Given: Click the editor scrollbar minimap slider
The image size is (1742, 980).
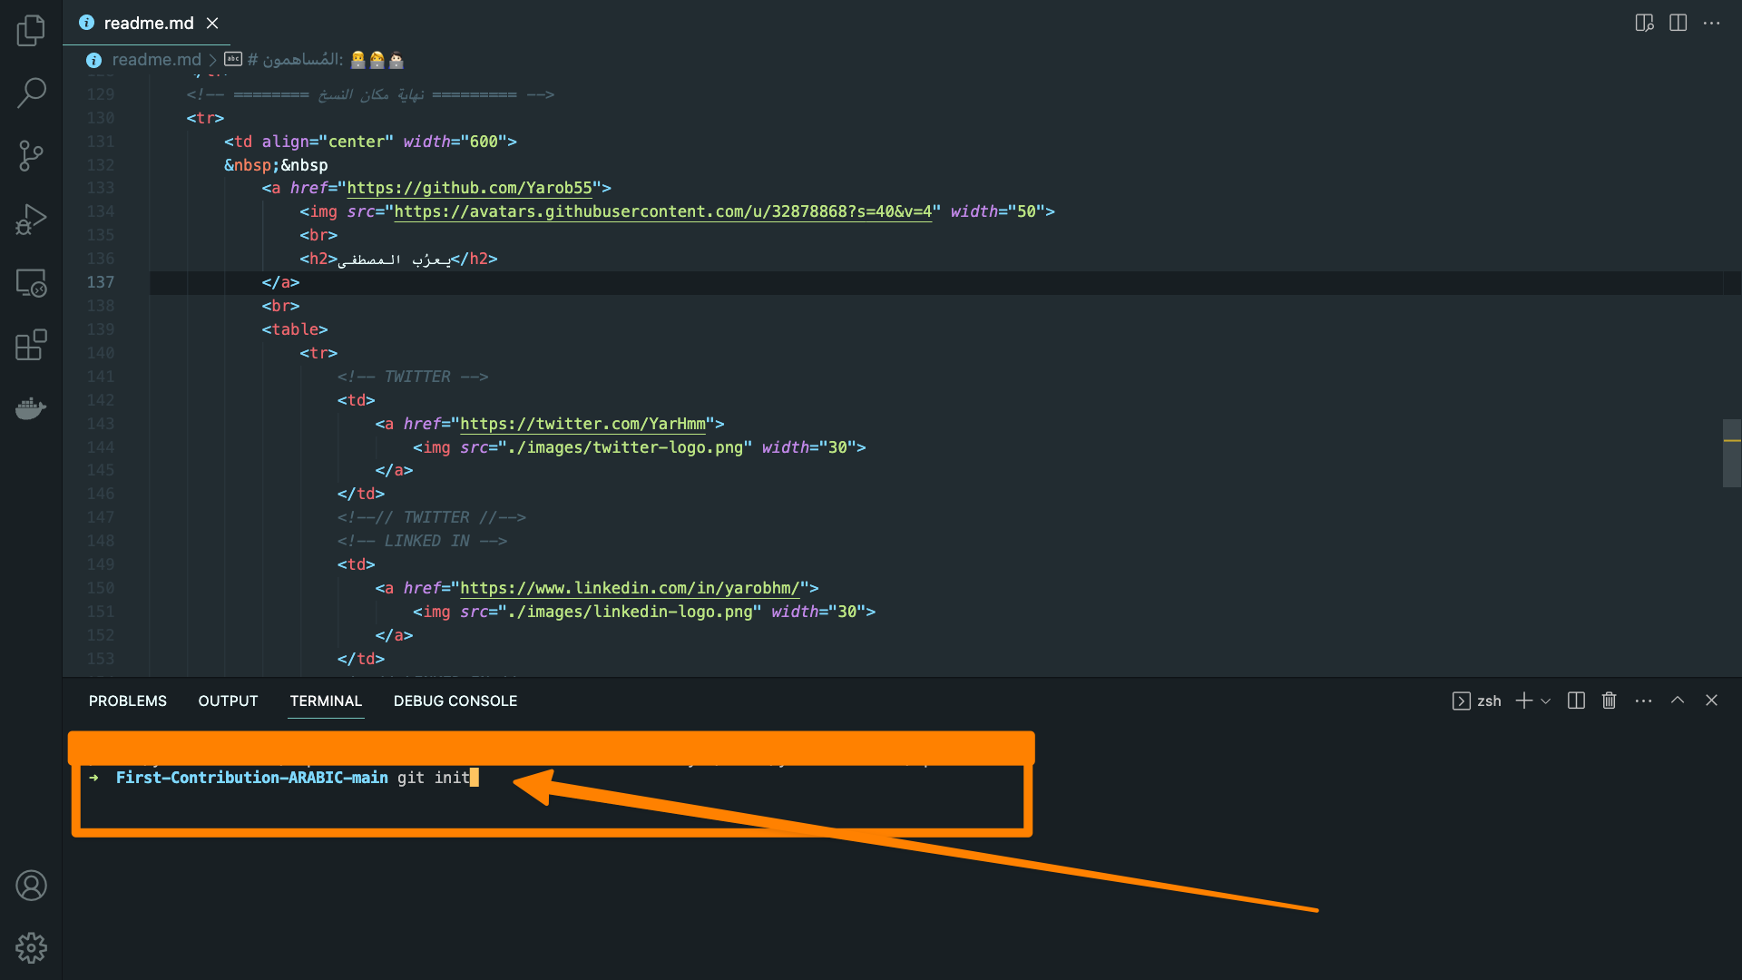Looking at the screenshot, I should [x=1731, y=453].
